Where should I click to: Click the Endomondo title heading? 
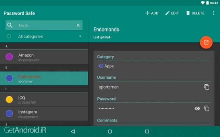[106, 30]
